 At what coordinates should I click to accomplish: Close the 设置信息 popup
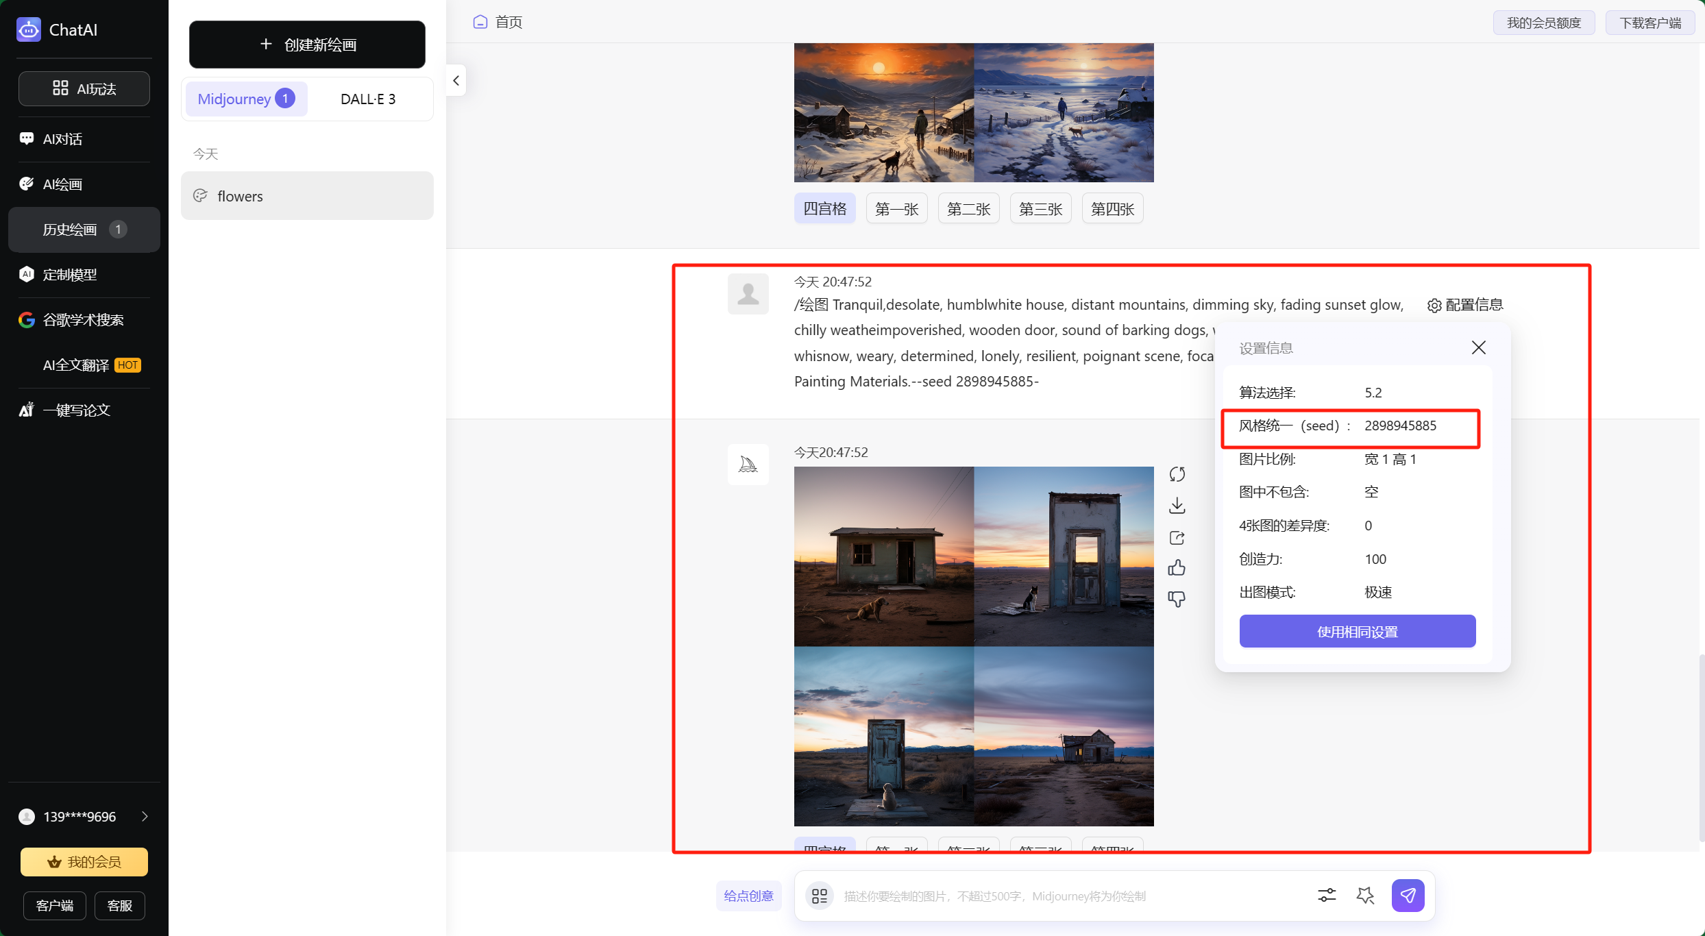coord(1478,347)
